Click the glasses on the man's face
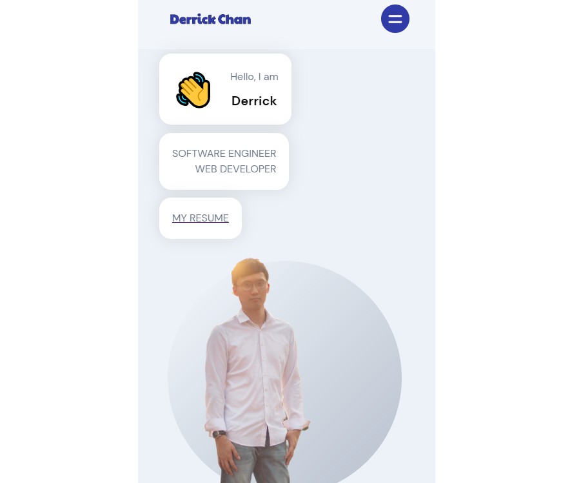 (x=251, y=285)
